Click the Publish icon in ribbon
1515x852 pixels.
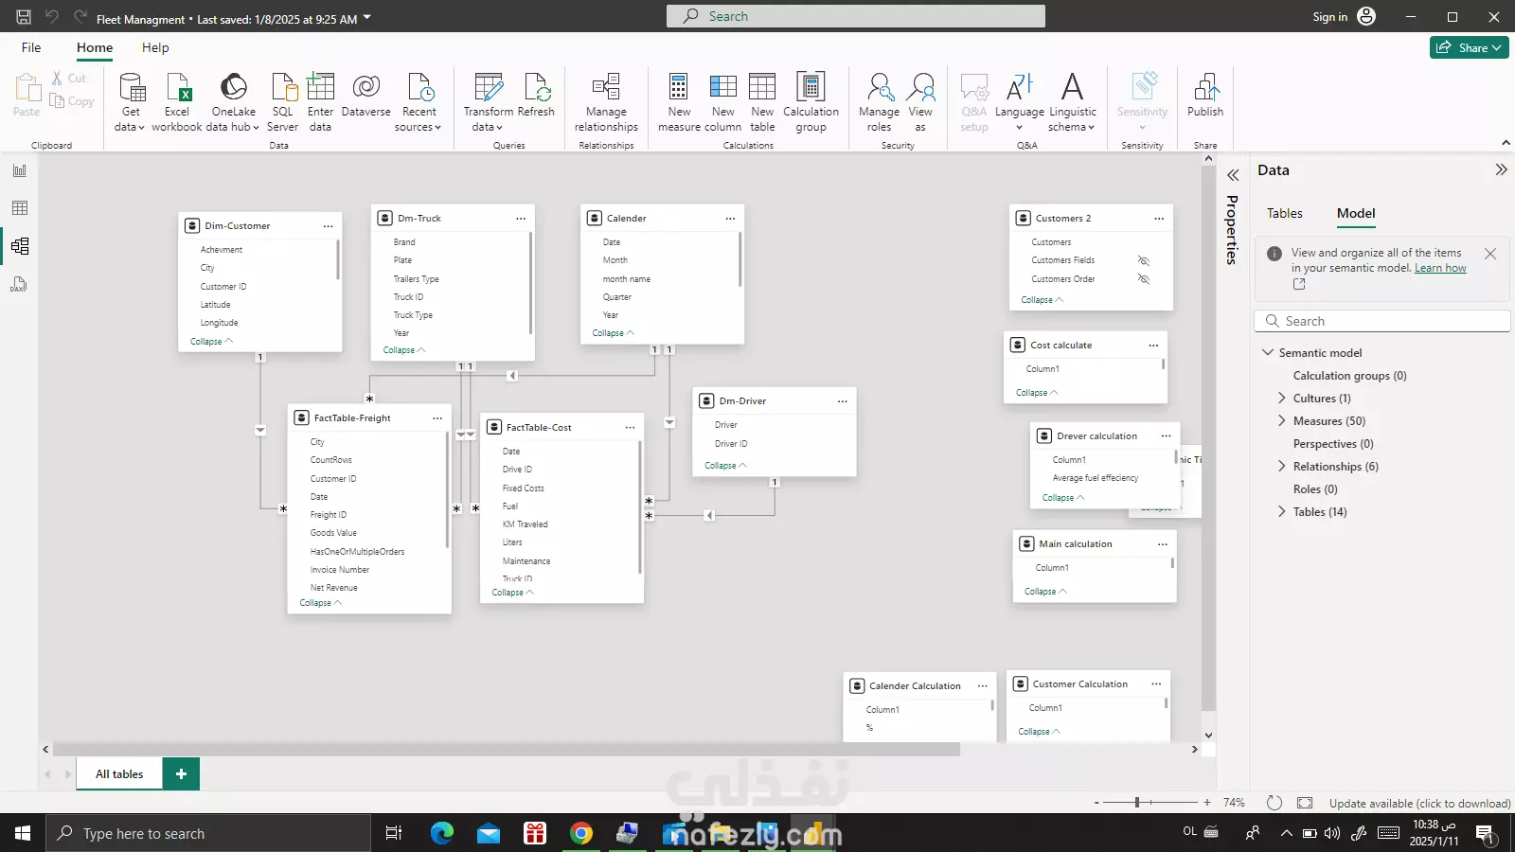pos(1205,88)
